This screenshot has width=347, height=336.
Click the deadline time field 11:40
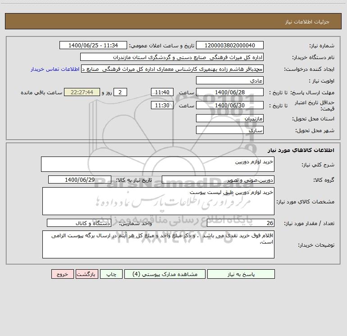pyautogui.click(x=162, y=92)
